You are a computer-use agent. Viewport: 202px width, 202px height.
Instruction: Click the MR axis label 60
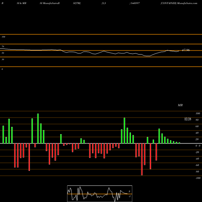[197, 126]
